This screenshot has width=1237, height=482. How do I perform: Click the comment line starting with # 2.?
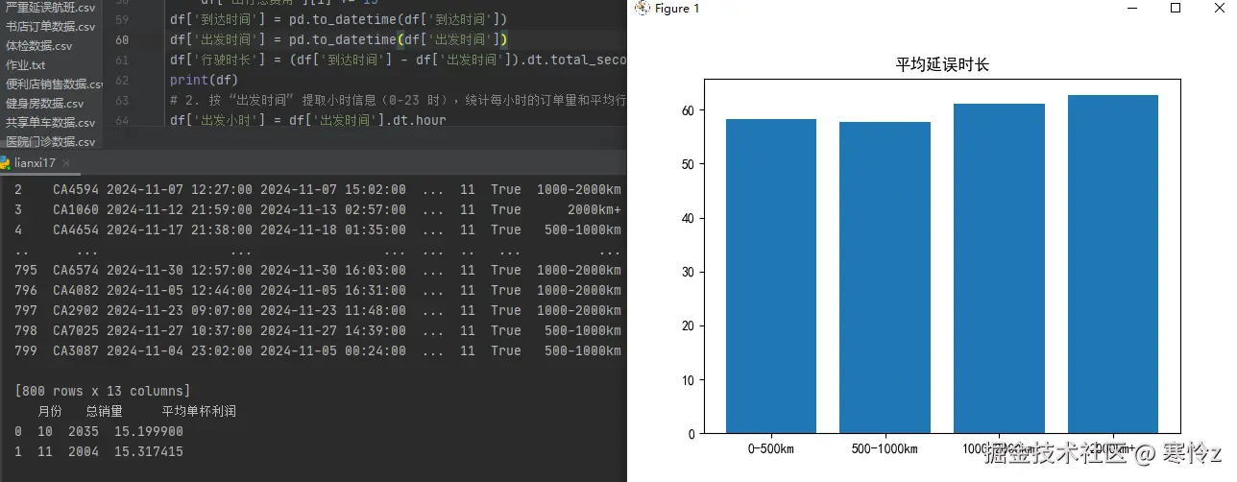click(398, 100)
